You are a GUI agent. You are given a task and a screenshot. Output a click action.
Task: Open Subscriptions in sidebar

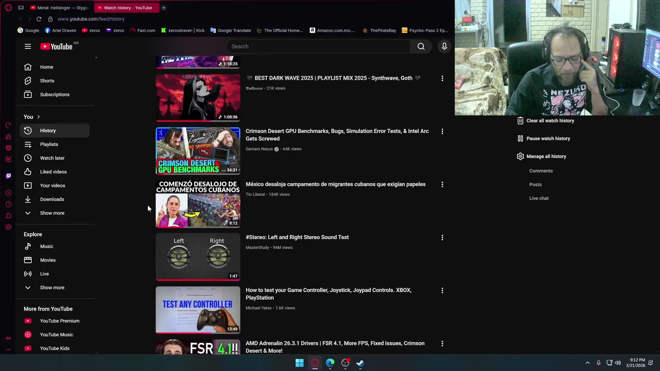(x=55, y=95)
